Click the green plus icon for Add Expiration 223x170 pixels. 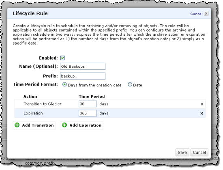point(64,125)
